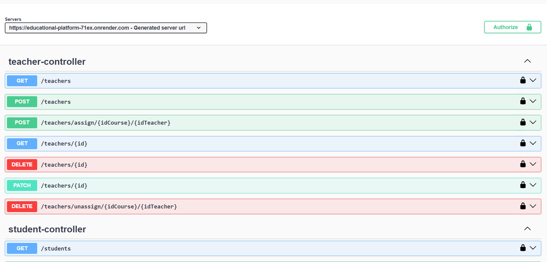Click the /teachers/unassign/{idCourse}/{idTeacher} path text
Viewport: 547px width, 262px height.
(109, 207)
